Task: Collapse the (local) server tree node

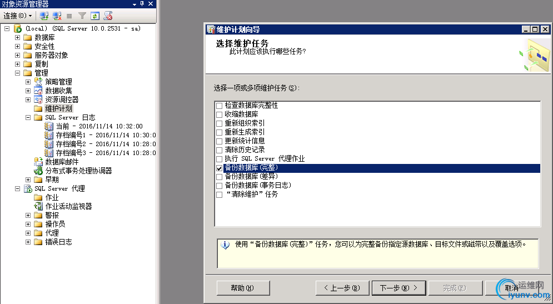Action: coord(7,28)
